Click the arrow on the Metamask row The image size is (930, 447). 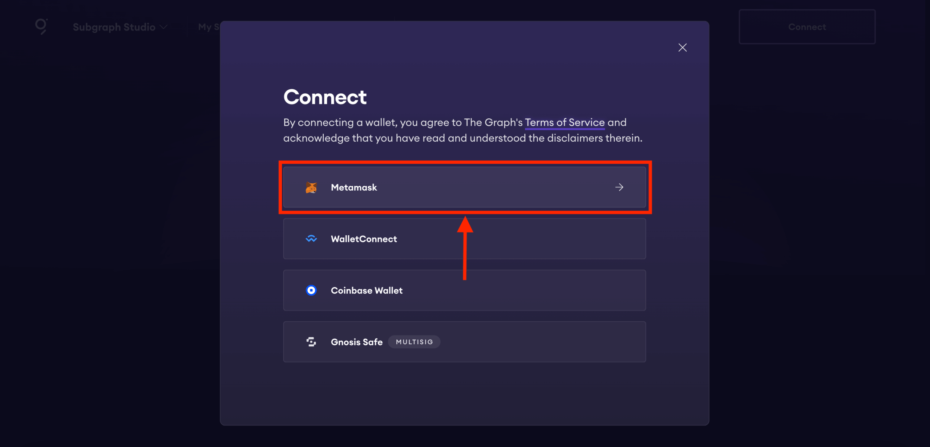(619, 187)
